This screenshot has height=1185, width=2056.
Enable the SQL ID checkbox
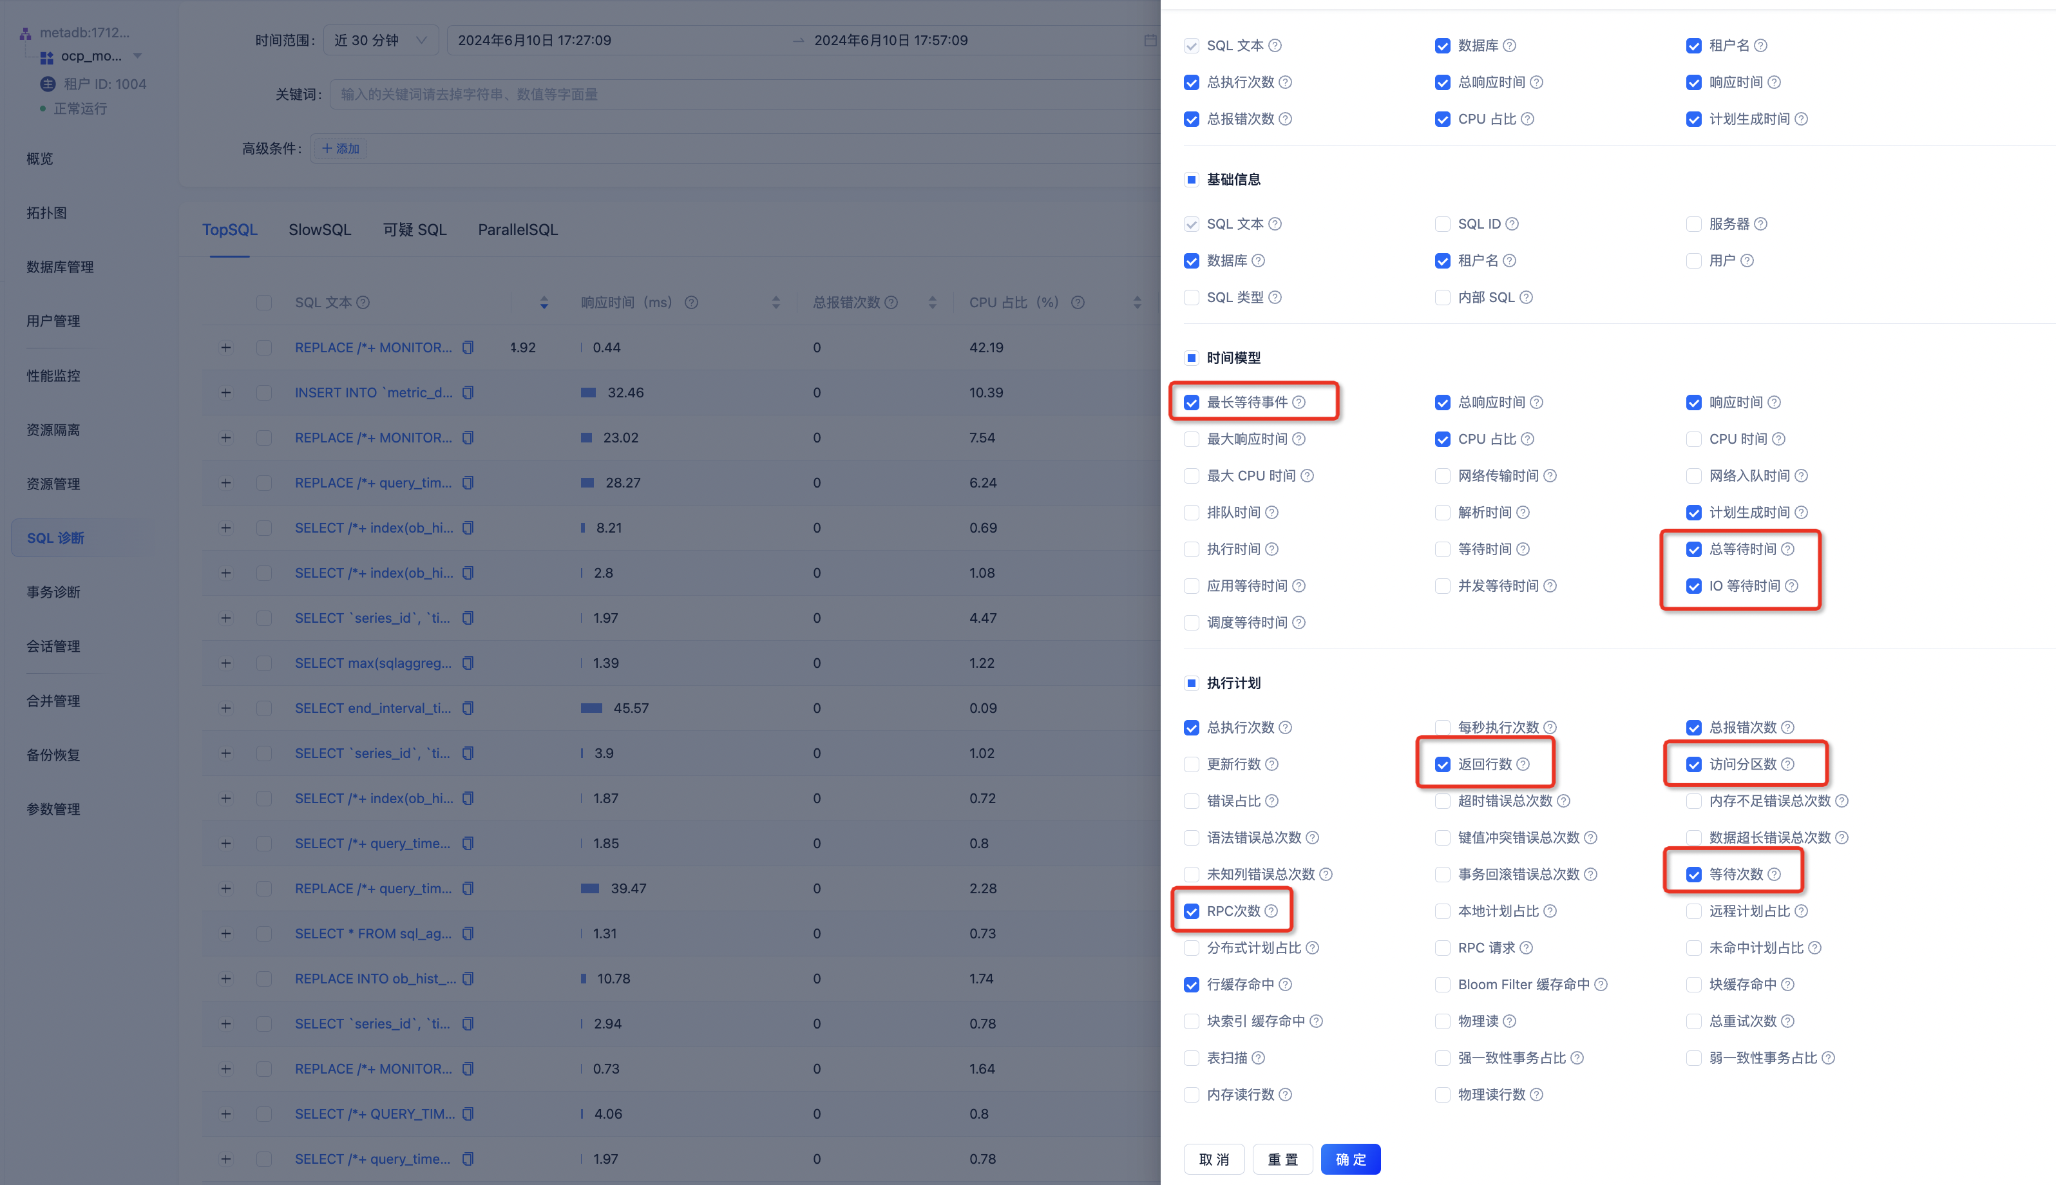[x=1442, y=224]
